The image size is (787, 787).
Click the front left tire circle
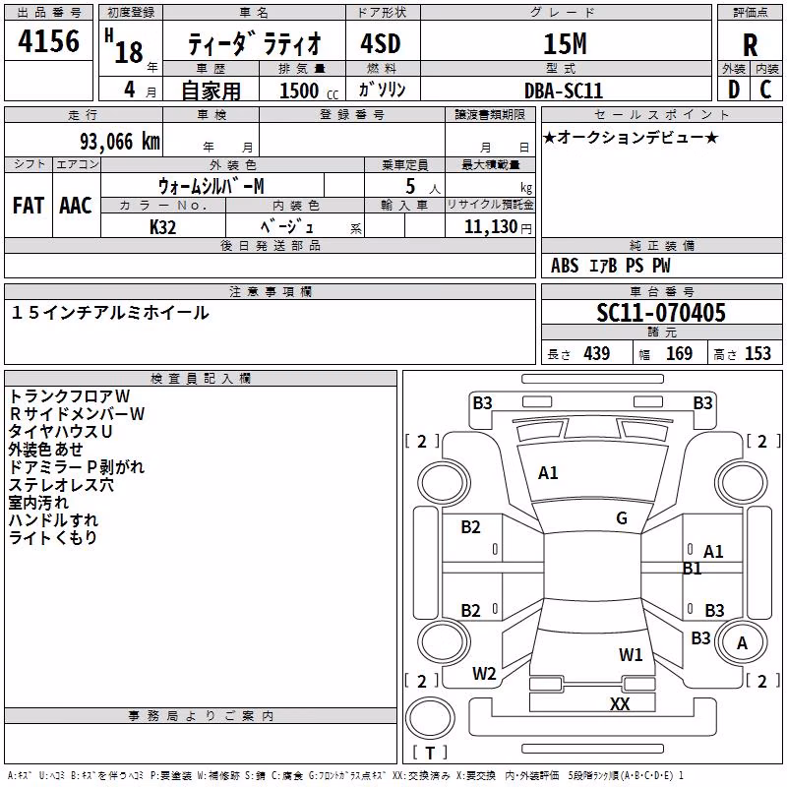tap(443, 483)
